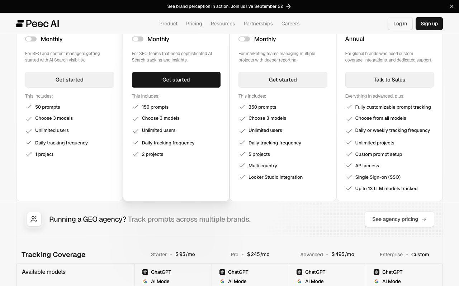The image size is (459, 286).
Task: Go to the Pricing page
Action: point(194,24)
